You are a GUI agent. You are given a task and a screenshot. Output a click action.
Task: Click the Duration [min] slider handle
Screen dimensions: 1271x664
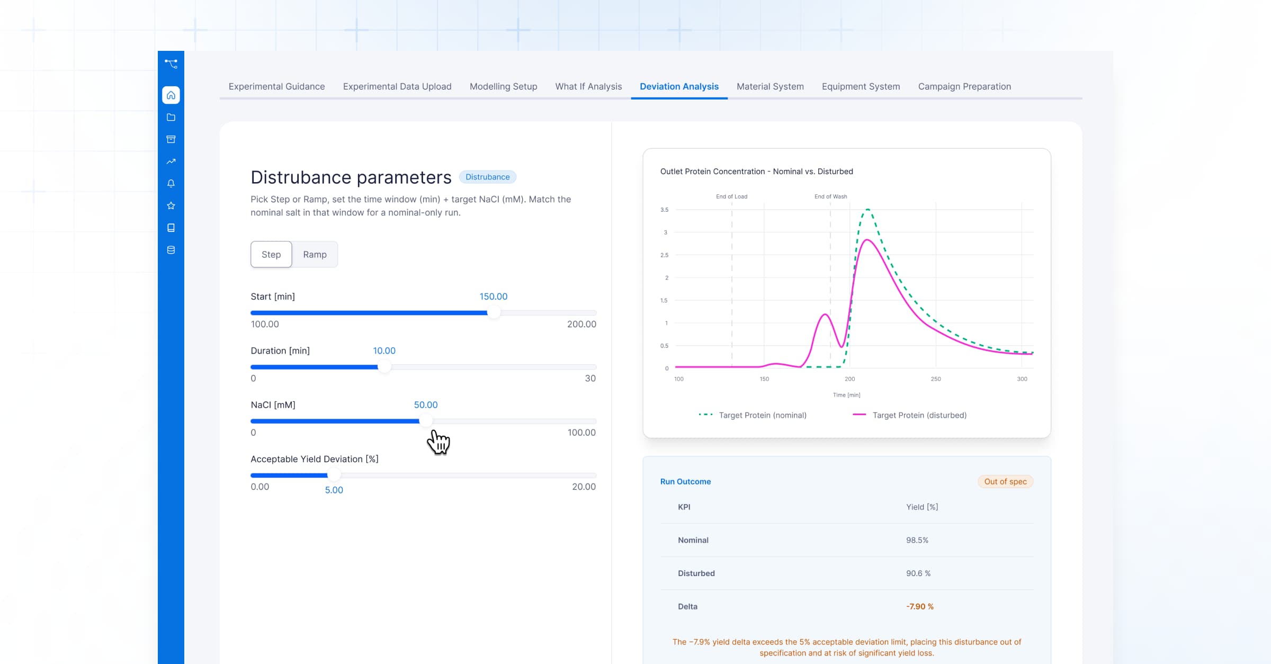point(384,367)
